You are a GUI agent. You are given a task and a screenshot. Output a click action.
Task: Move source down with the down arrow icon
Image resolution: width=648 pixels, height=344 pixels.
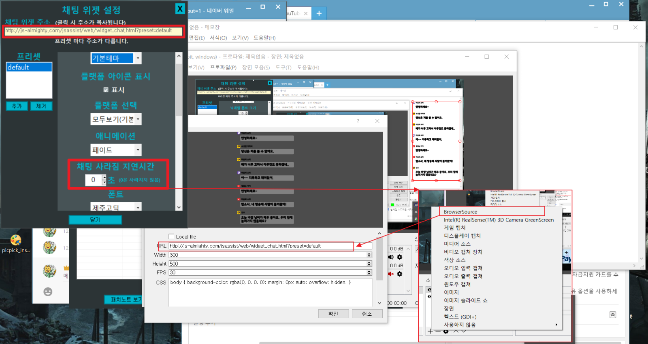(464, 331)
